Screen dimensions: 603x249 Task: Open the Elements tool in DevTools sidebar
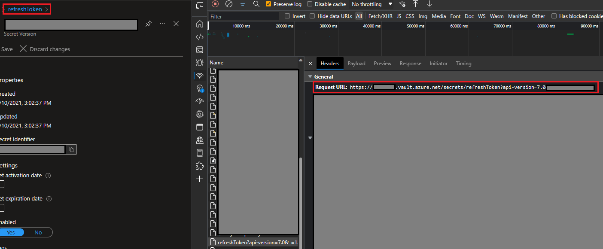[199, 37]
